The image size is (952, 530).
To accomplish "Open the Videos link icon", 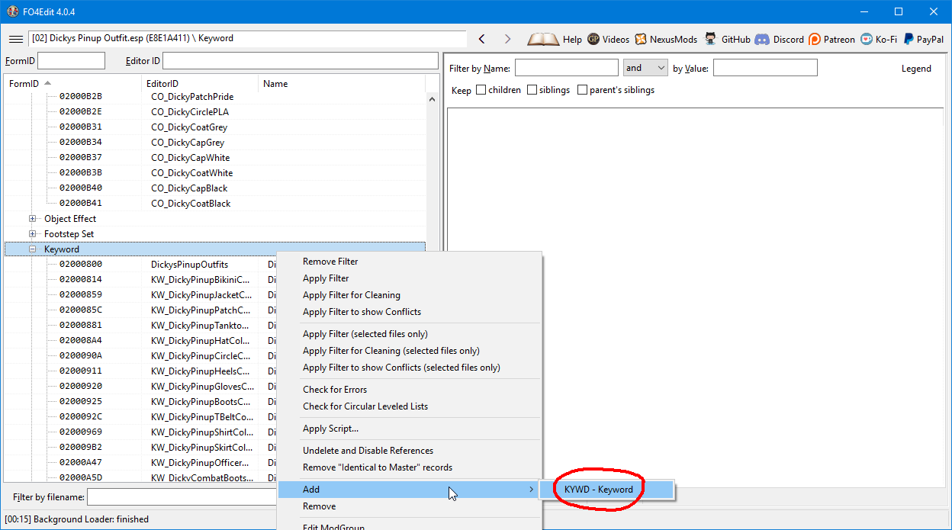I will tap(593, 39).
